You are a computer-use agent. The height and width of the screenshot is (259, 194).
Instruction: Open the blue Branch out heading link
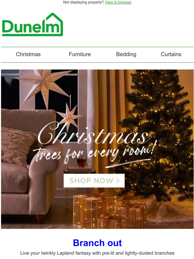click(97, 243)
